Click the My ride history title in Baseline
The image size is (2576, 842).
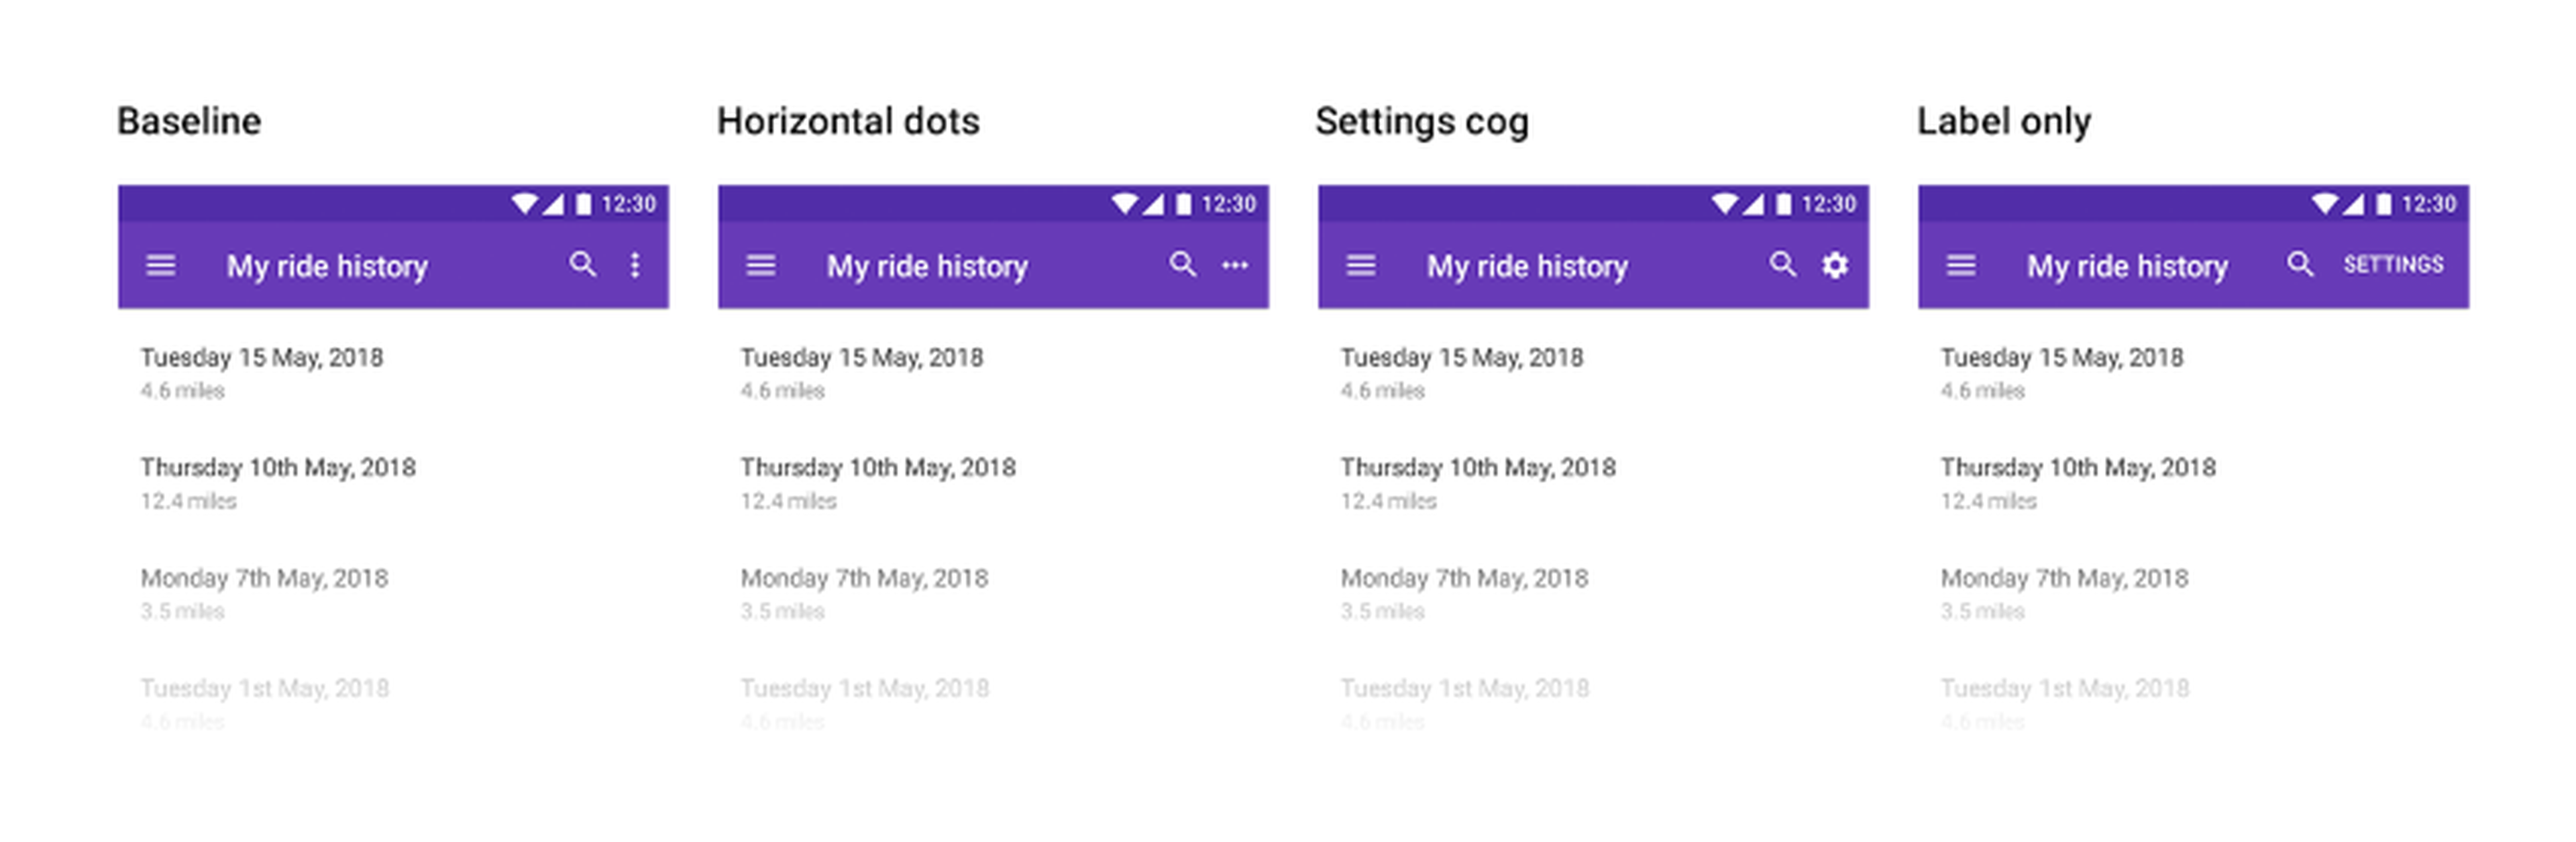click(x=327, y=265)
